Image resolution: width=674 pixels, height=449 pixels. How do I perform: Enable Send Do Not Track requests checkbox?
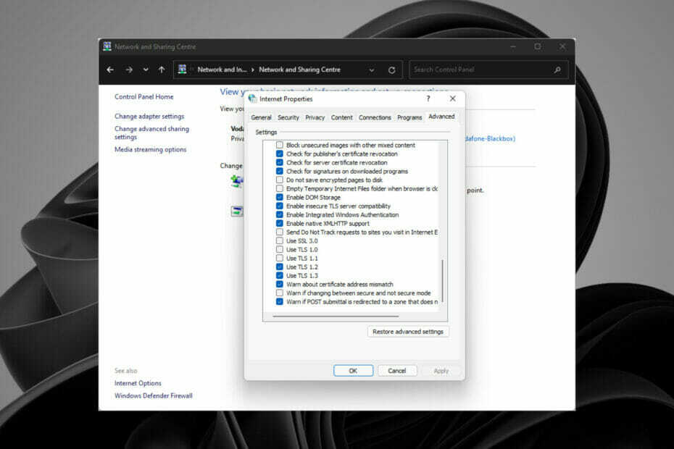coord(280,232)
